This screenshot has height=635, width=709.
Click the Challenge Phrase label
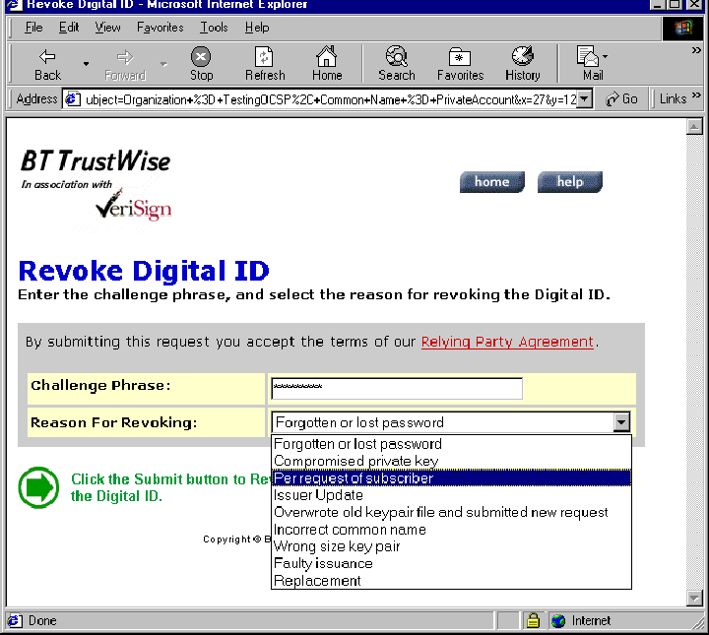point(100,386)
